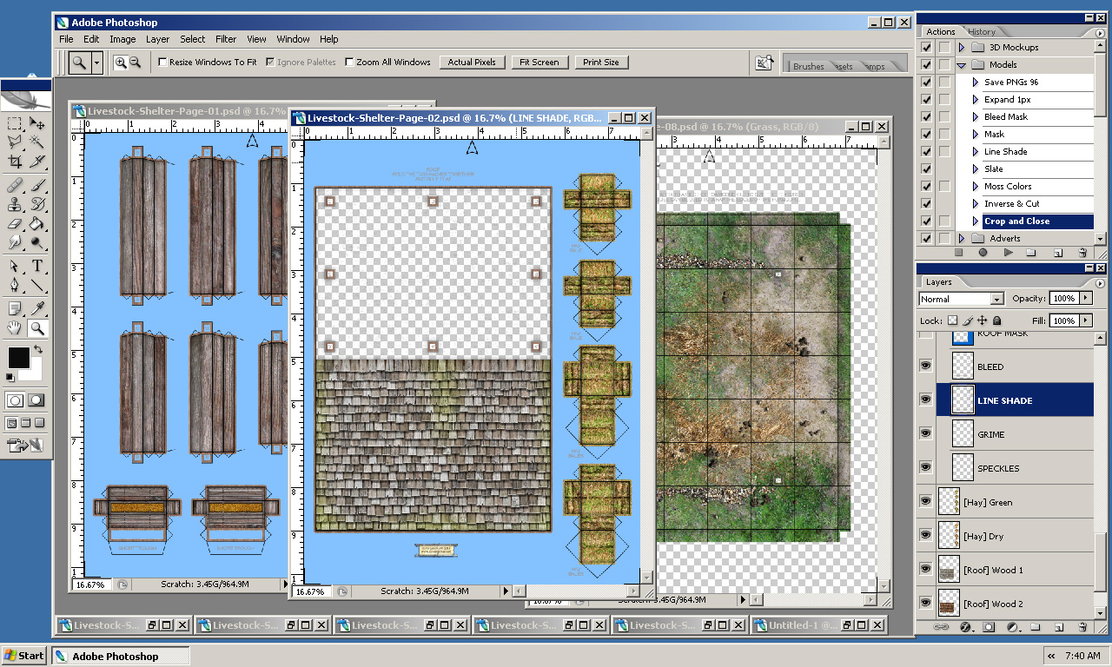
Task: Click the Fit Screen button
Action: pos(539,63)
